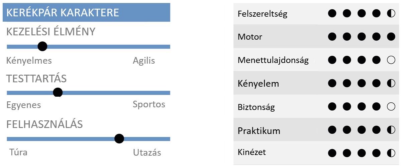Click the Agilis label

click(x=144, y=61)
